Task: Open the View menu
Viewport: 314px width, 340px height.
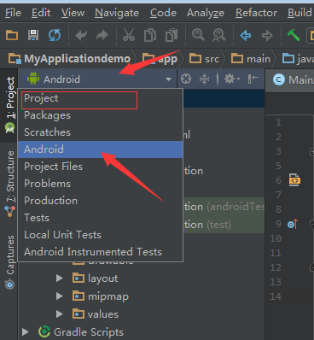Action: (x=73, y=13)
